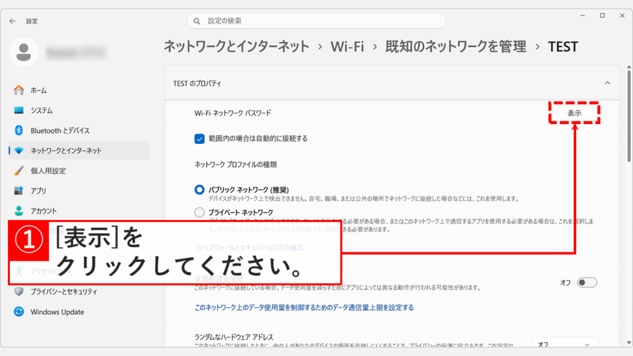Click the Wi-Fi ネットワーク パスワード label
Screen dimensions: 633x356
232,113
